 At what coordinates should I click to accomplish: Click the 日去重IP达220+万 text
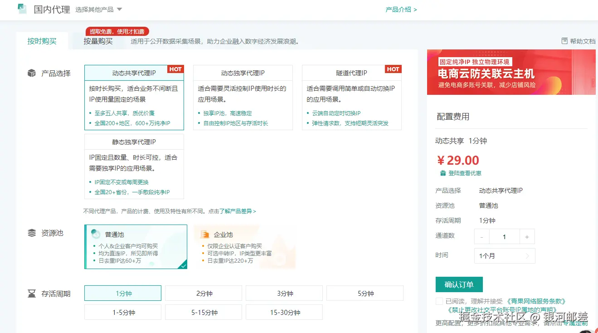(230, 261)
